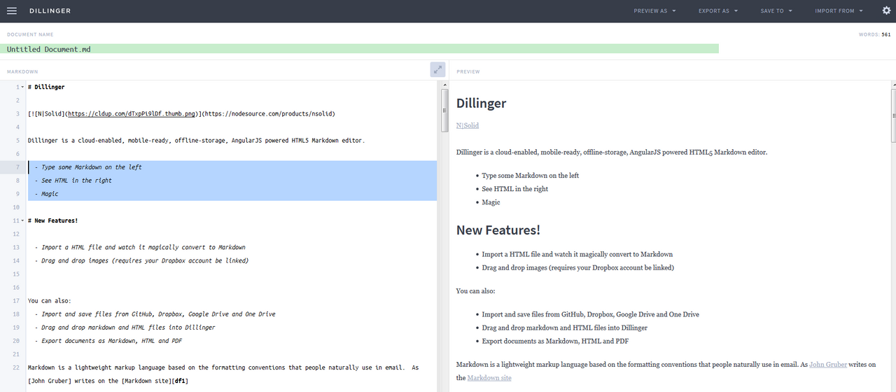Click the '# New Features!' line in editor

click(x=53, y=220)
